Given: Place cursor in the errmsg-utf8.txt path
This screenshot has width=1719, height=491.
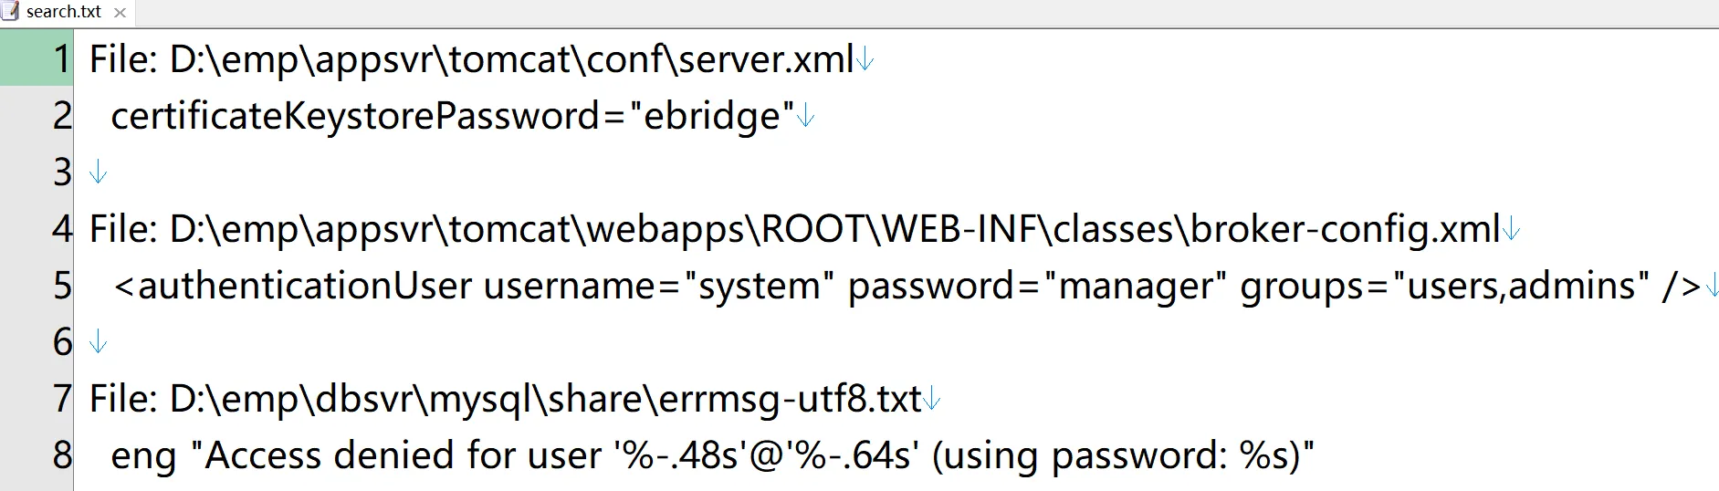Looking at the screenshot, I should click(x=546, y=400).
